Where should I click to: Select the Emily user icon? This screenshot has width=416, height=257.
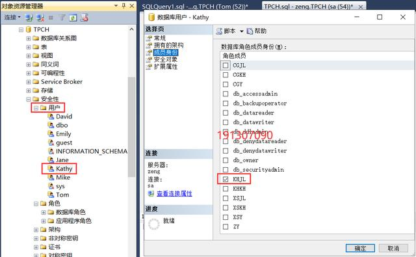(x=51, y=134)
